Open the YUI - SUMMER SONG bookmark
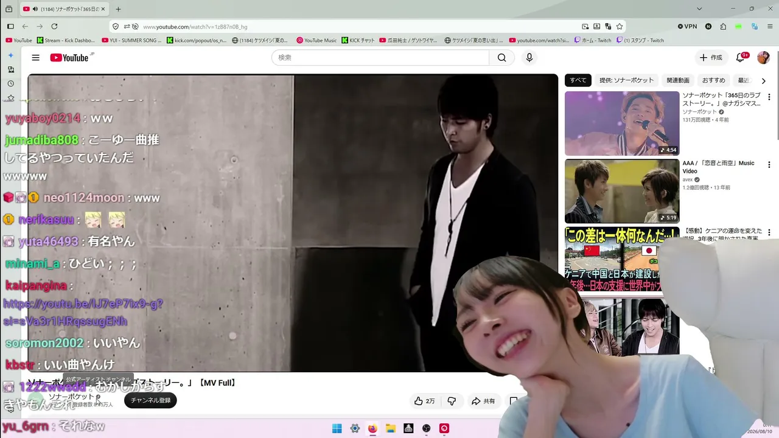This screenshot has width=779, height=438. 131,41
